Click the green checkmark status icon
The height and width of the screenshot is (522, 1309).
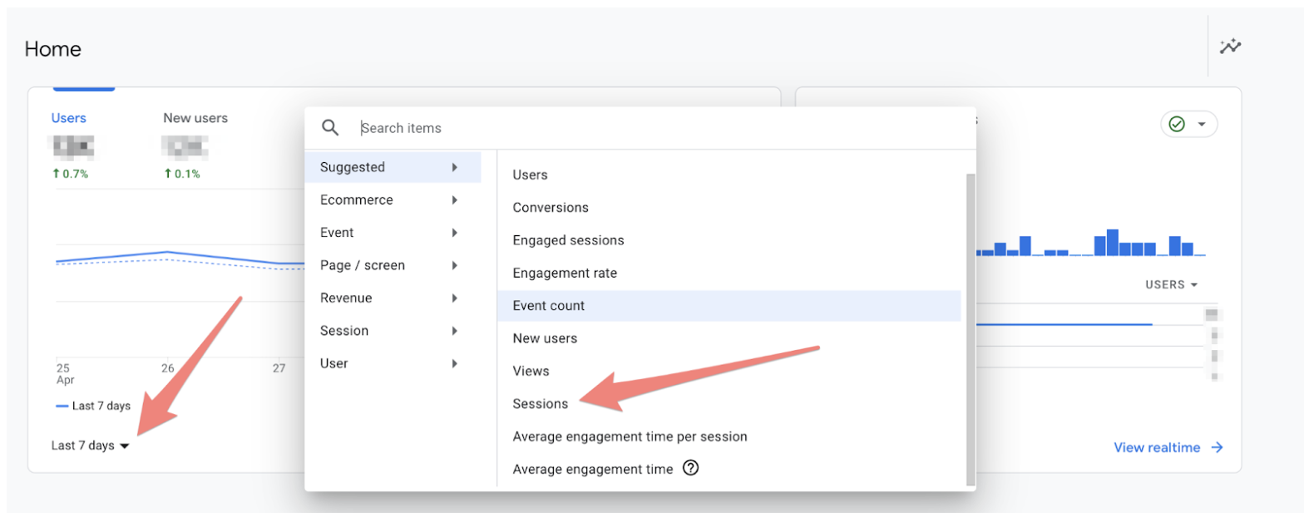(1177, 124)
